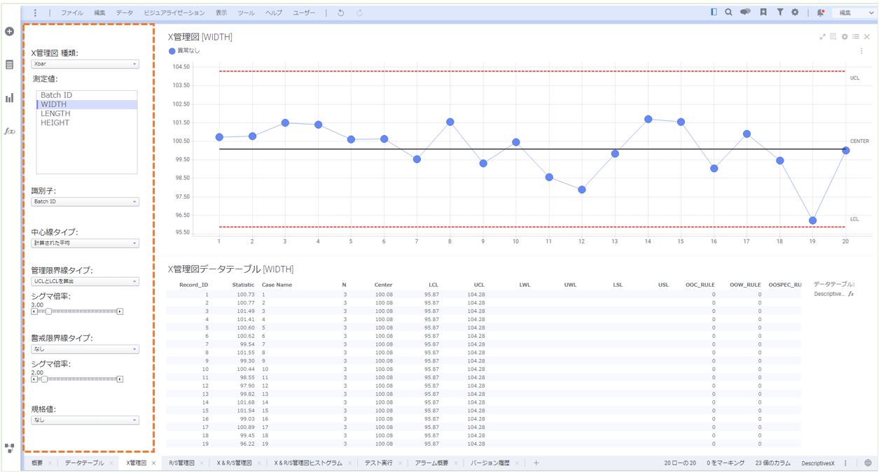Click the Undo arrow icon

(x=341, y=13)
